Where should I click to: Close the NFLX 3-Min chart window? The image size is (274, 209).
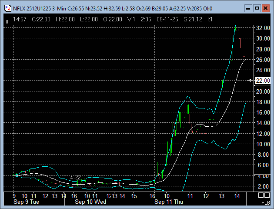(x=265, y=8)
